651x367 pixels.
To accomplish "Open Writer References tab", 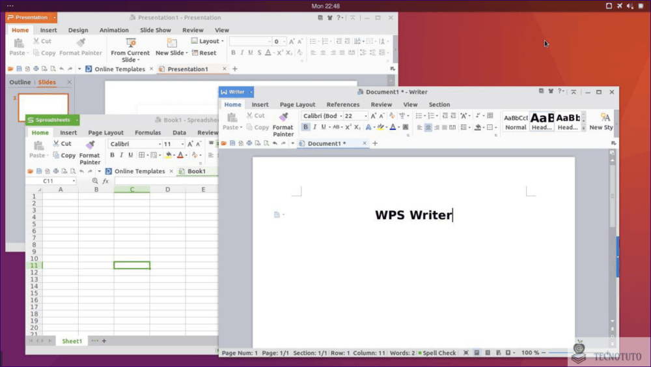I will pyautogui.click(x=343, y=104).
